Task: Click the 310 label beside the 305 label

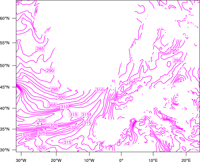Action: 64,107
